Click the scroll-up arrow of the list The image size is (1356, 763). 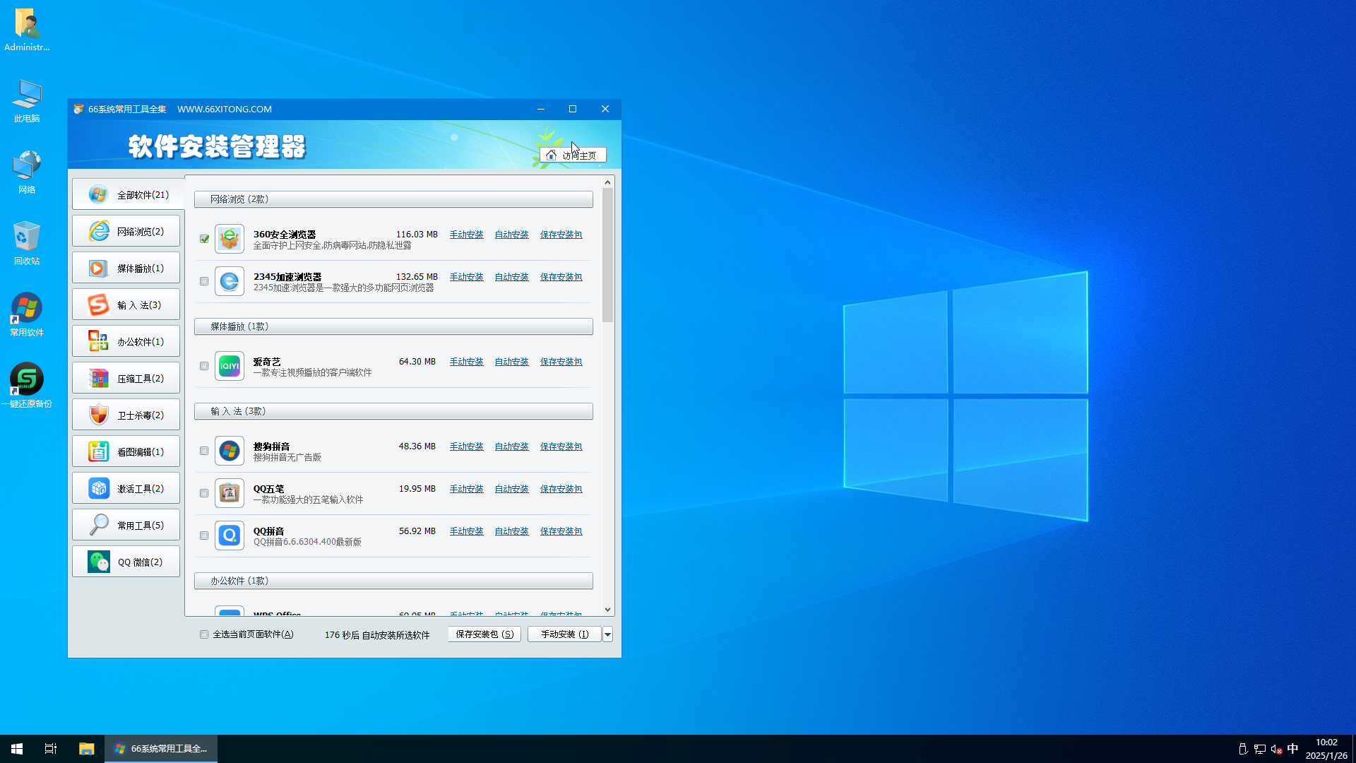(607, 182)
